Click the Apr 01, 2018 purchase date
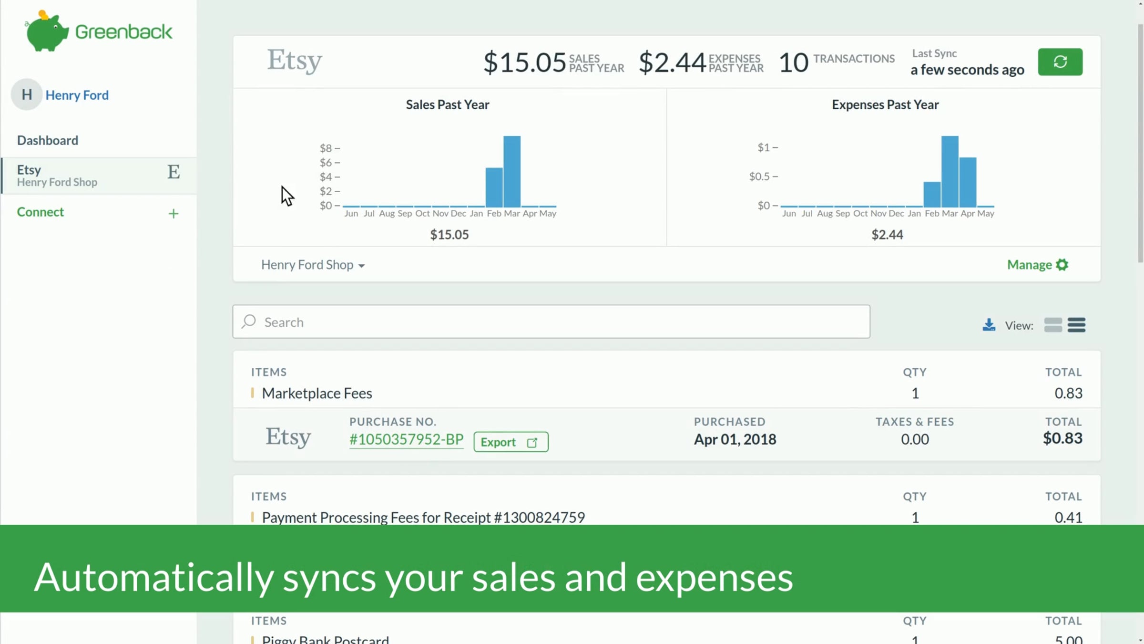The image size is (1144, 644). click(x=735, y=439)
